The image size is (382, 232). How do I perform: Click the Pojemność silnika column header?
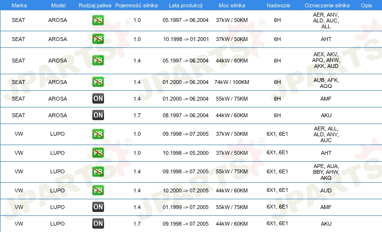point(136,5)
